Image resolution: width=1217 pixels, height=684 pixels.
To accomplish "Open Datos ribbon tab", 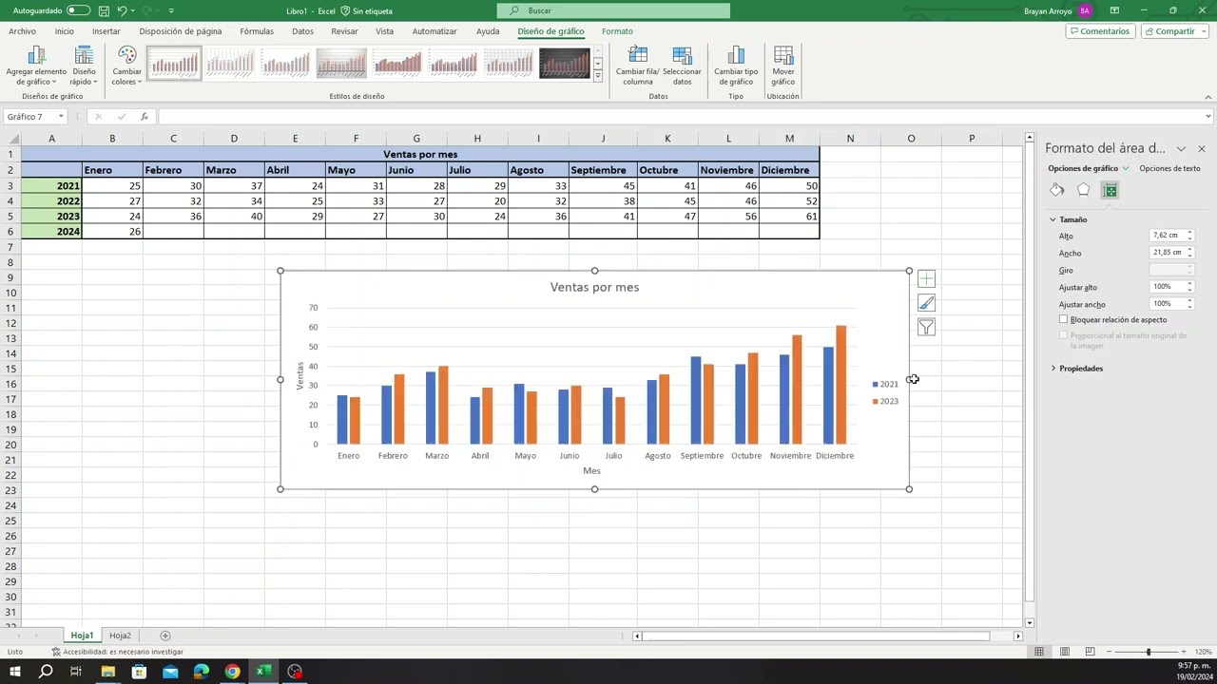I will coord(302,31).
